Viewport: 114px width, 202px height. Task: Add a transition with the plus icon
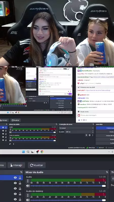click(x=86, y=135)
